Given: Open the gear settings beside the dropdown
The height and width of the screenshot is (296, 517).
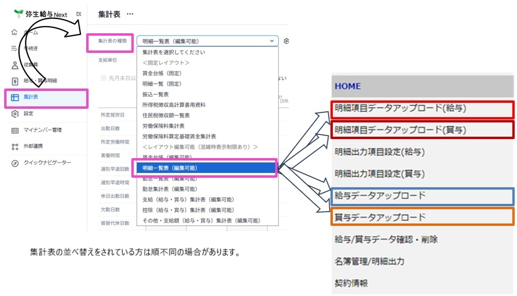Looking at the screenshot, I should (x=286, y=41).
